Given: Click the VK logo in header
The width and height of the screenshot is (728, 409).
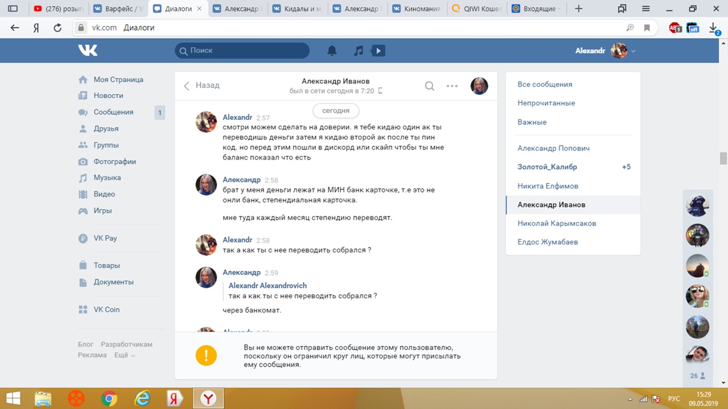Looking at the screenshot, I should point(88,51).
